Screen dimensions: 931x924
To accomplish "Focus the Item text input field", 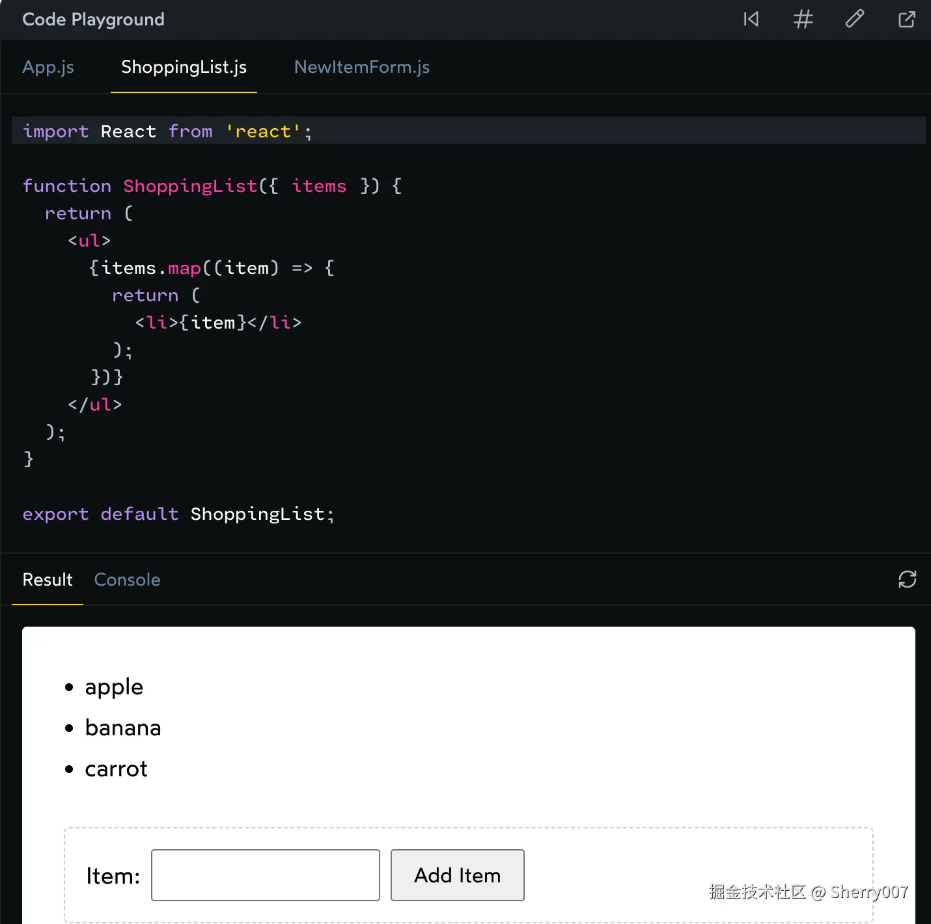I will point(266,875).
